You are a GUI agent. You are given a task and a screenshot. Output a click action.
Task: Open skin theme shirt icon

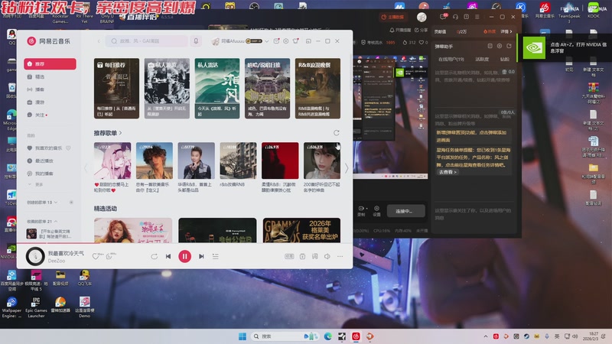coord(296,41)
